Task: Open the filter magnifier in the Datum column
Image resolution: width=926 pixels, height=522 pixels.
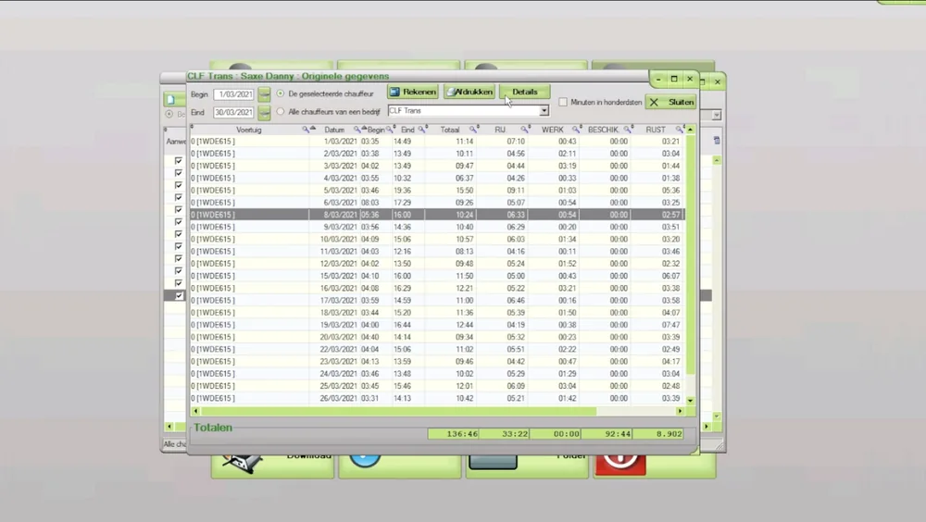Action: click(357, 130)
